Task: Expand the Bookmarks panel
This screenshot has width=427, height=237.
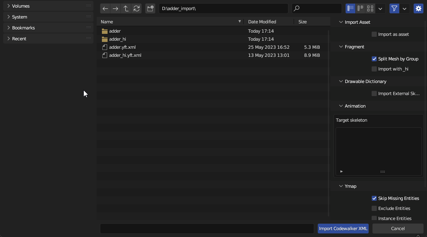Action: click(x=8, y=28)
